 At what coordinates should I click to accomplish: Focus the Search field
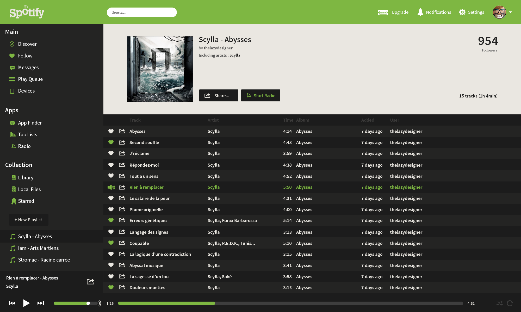pyautogui.click(x=142, y=12)
